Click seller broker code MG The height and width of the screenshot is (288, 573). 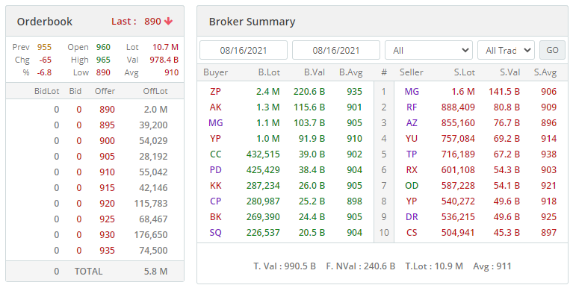(412, 92)
